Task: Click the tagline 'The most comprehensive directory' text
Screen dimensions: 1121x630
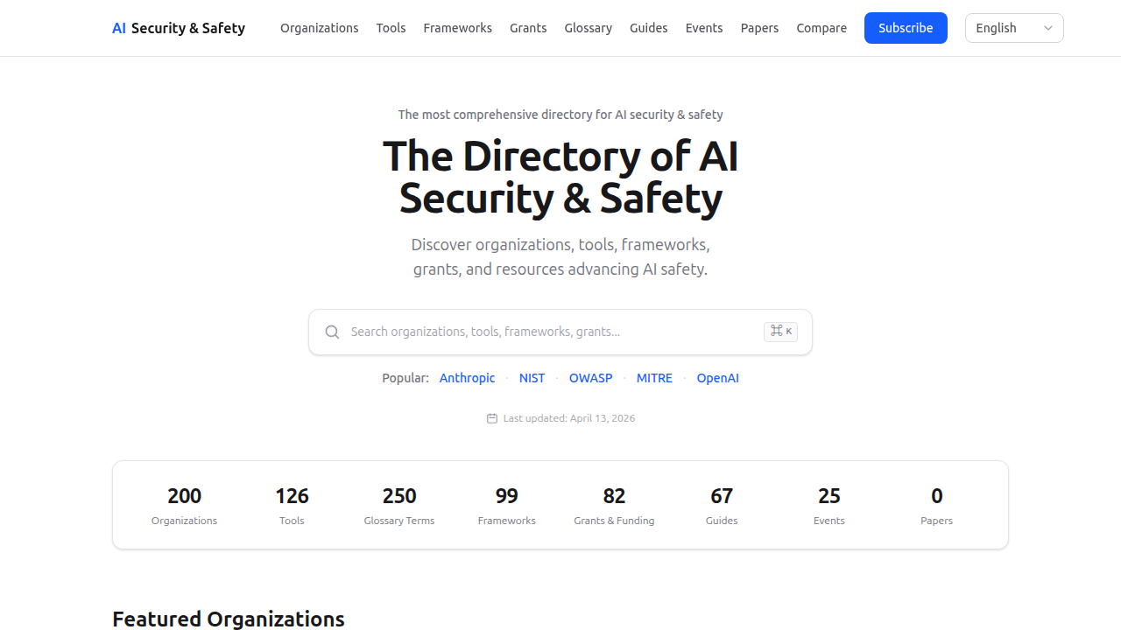Action: pos(560,115)
